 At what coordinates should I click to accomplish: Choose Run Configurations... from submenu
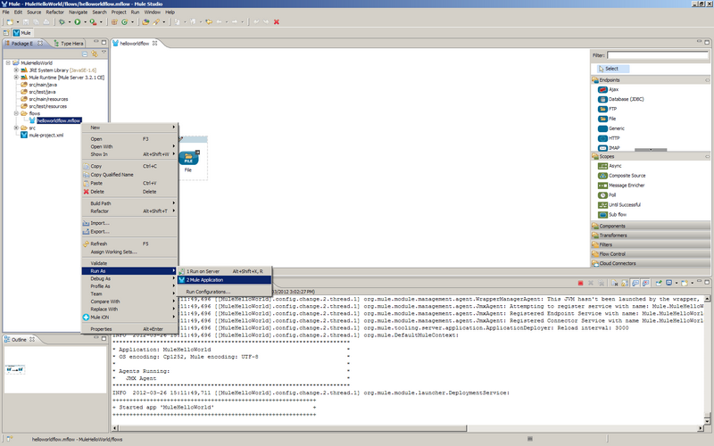click(x=225, y=292)
